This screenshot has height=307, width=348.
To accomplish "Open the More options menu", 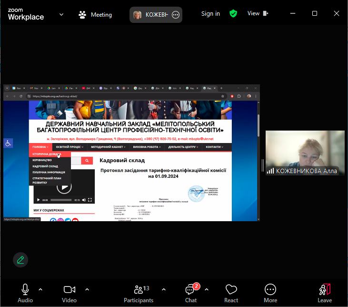I will (270, 293).
